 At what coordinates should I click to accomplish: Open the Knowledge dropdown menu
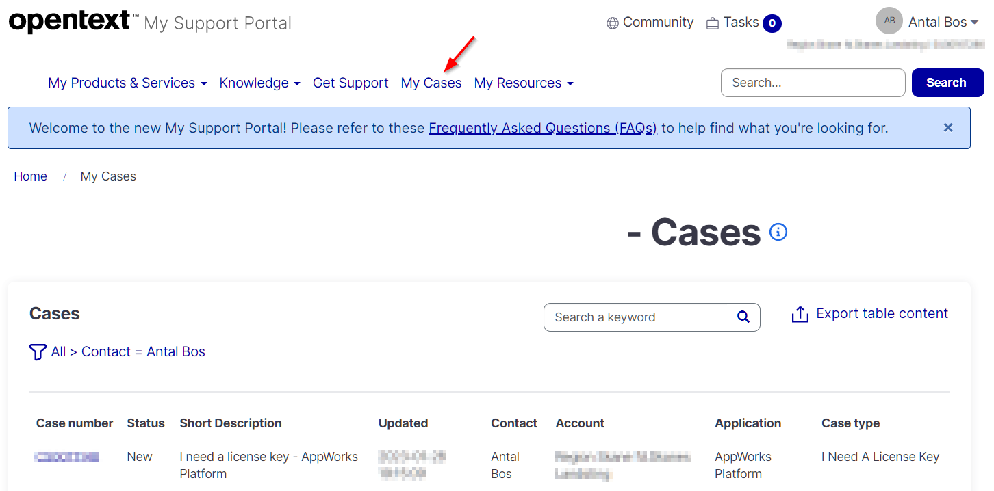click(x=259, y=83)
